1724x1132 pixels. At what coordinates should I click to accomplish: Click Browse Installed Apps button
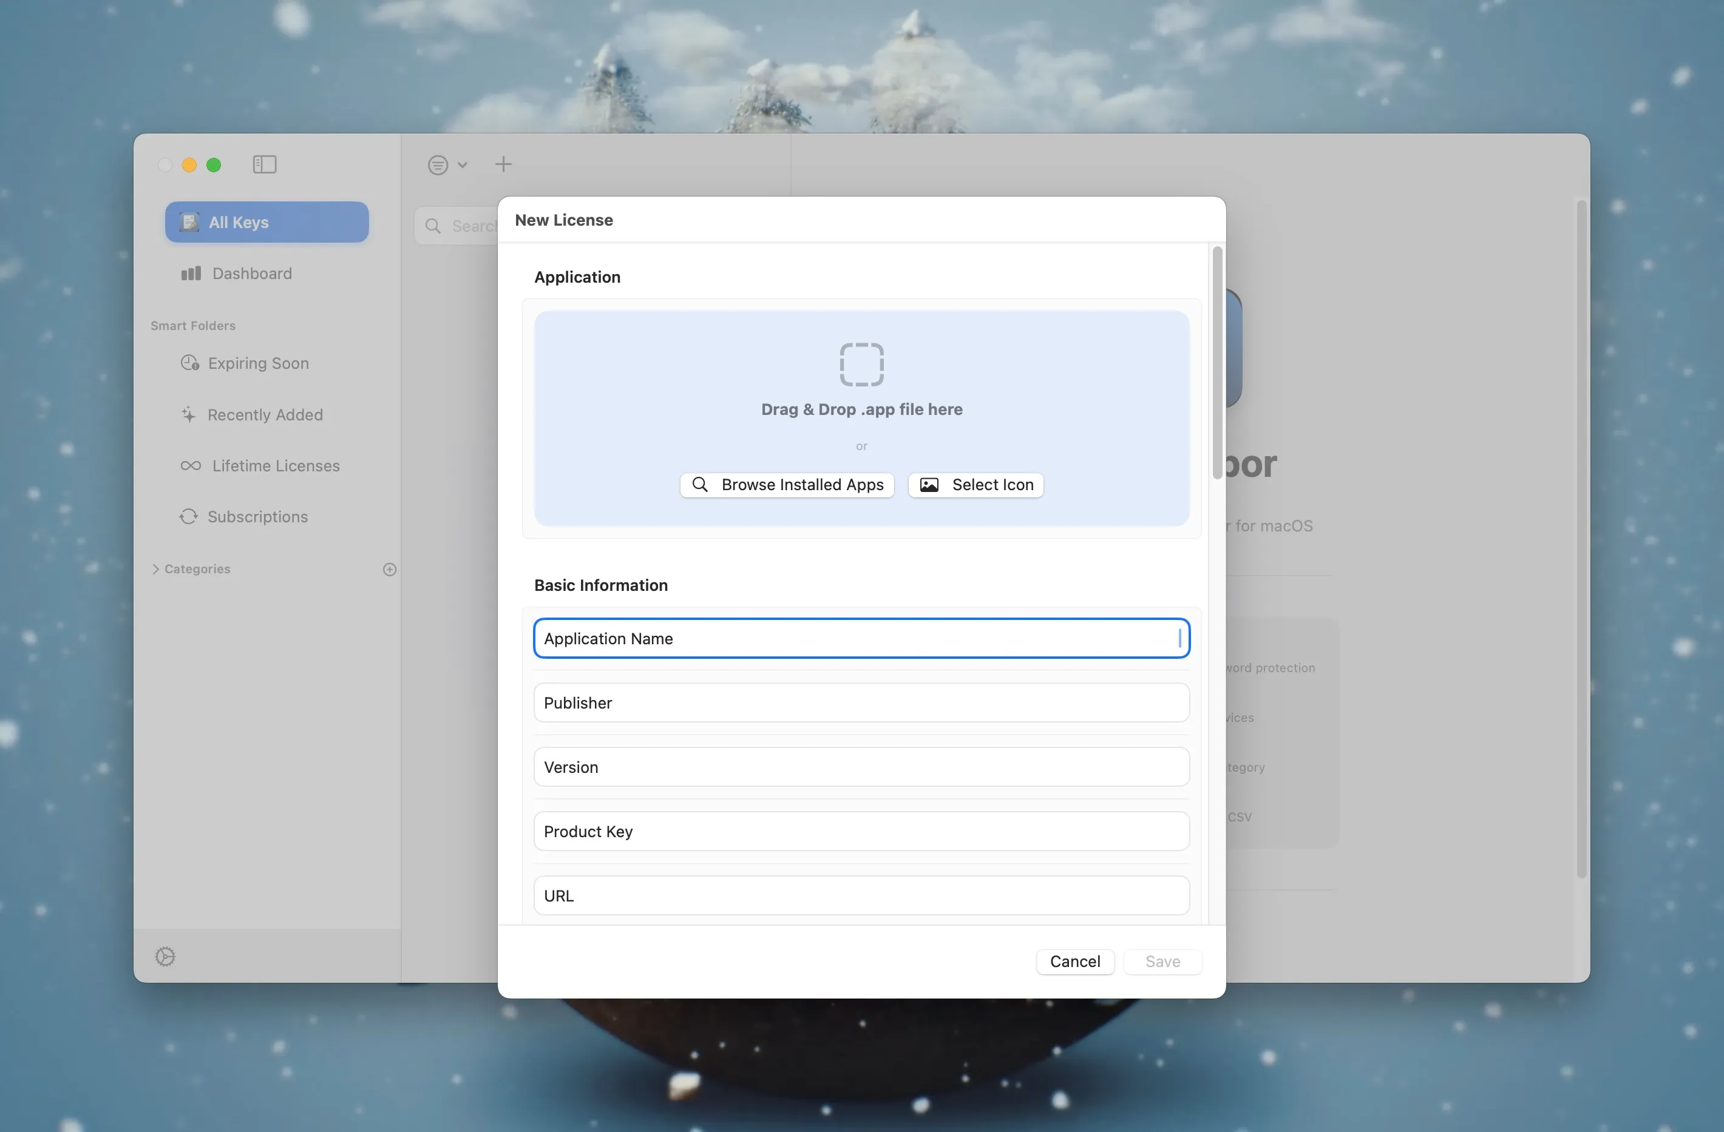coord(787,485)
